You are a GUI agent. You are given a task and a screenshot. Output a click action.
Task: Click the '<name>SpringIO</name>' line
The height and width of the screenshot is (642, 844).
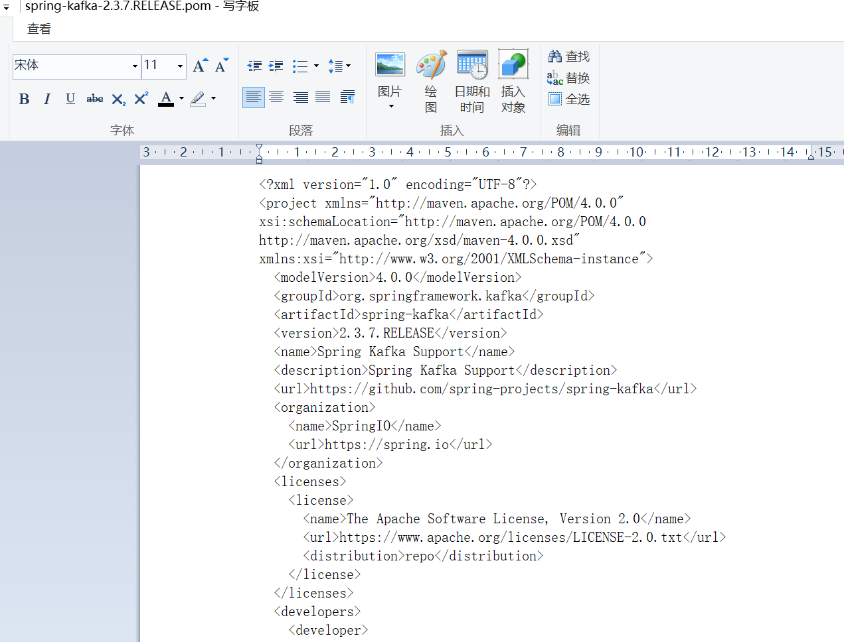pyautogui.click(x=365, y=426)
